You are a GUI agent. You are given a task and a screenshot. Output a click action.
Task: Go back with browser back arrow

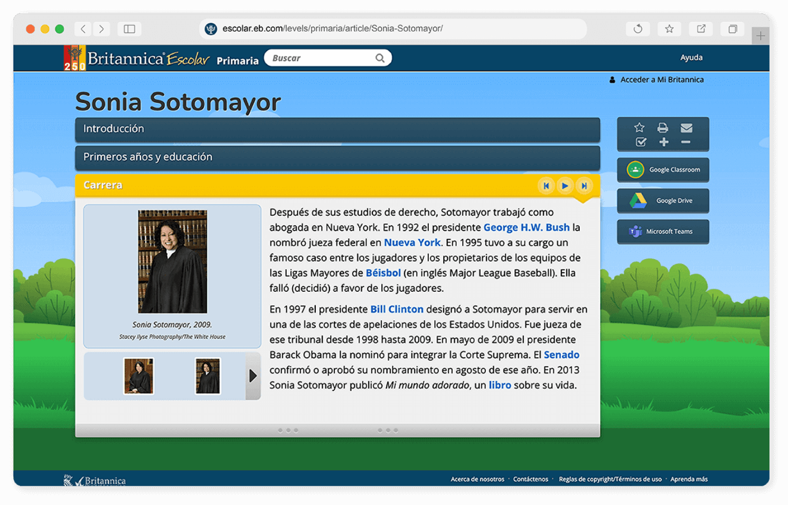point(83,29)
